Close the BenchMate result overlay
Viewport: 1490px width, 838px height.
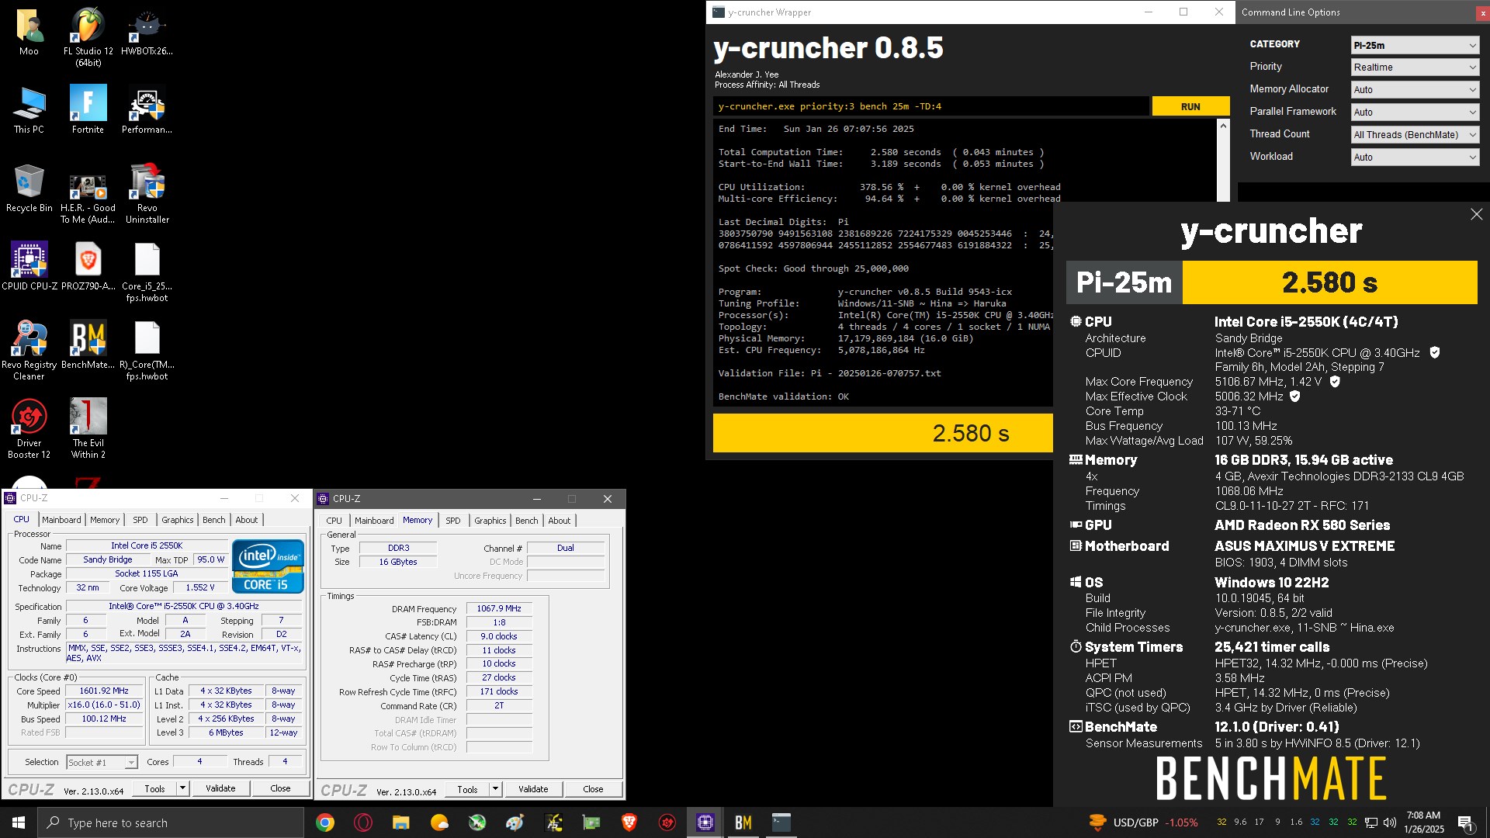1476,214
